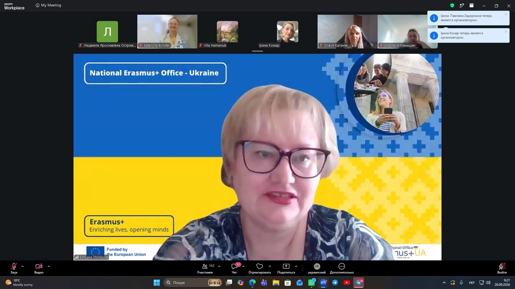Image resolution: width=515 pixels, height=289 pixels.
Task: Change the gallery view layout icon
Action: coord(472,5)
